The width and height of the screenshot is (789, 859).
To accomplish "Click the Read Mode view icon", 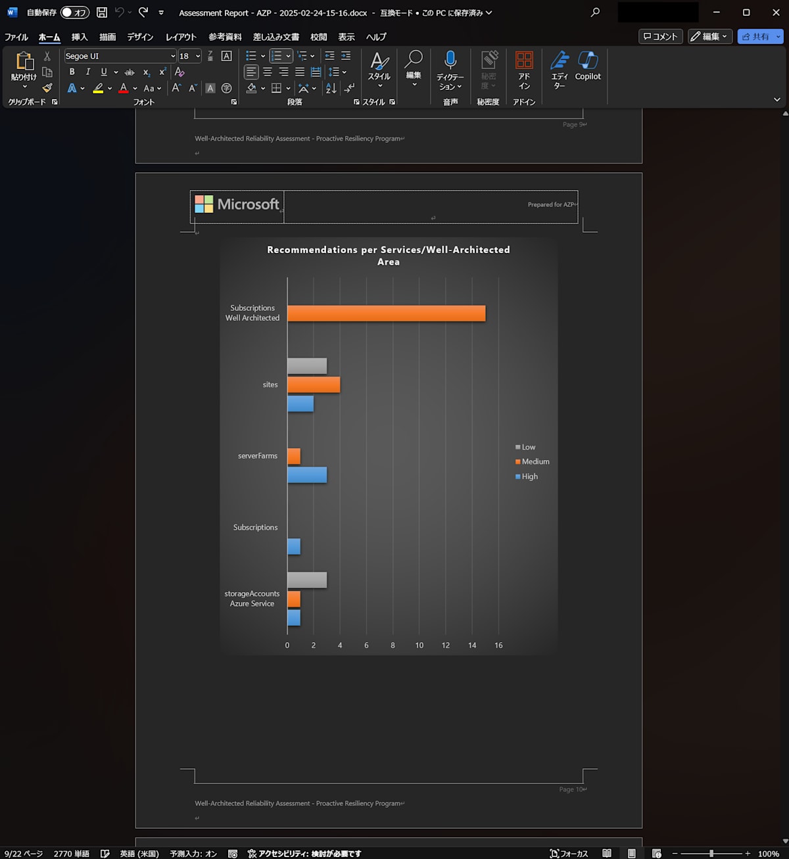I will (x=607, y=853).
